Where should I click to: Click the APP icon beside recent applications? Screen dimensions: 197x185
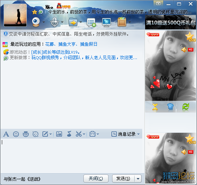click(5, 45)
